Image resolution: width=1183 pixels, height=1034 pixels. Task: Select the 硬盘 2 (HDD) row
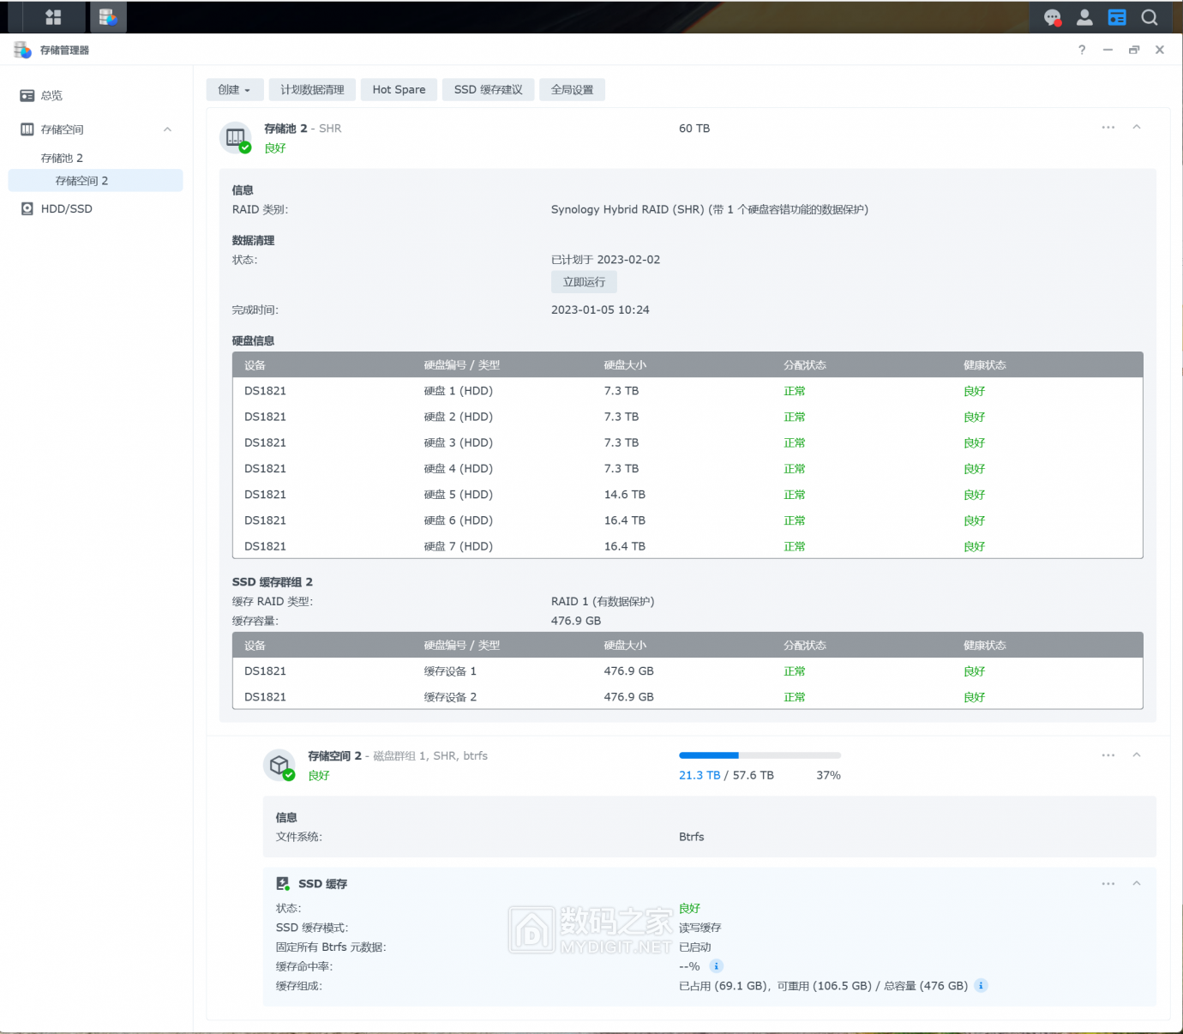[688, 417]
